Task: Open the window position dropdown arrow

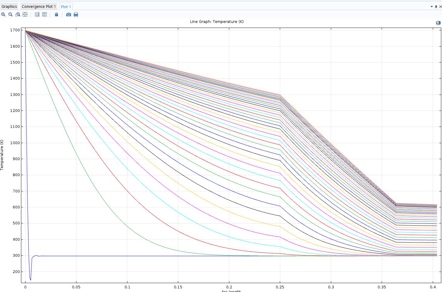Action: (x=432, y=7)
